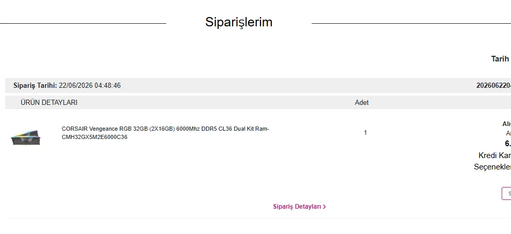Click the Siparişlerim page heading
The image size is (511, 234).
(239, 22)
